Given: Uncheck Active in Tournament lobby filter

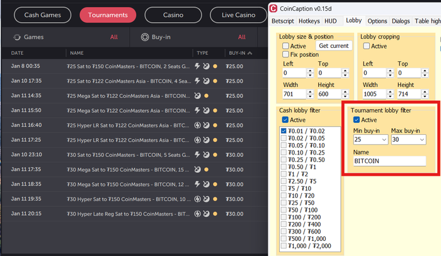Looking at the screenshot, I should [x=357, y=120].
